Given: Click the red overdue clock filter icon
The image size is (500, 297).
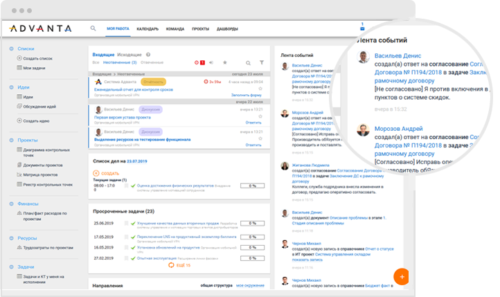Looking at the screenshot, I should coord(197,62).
